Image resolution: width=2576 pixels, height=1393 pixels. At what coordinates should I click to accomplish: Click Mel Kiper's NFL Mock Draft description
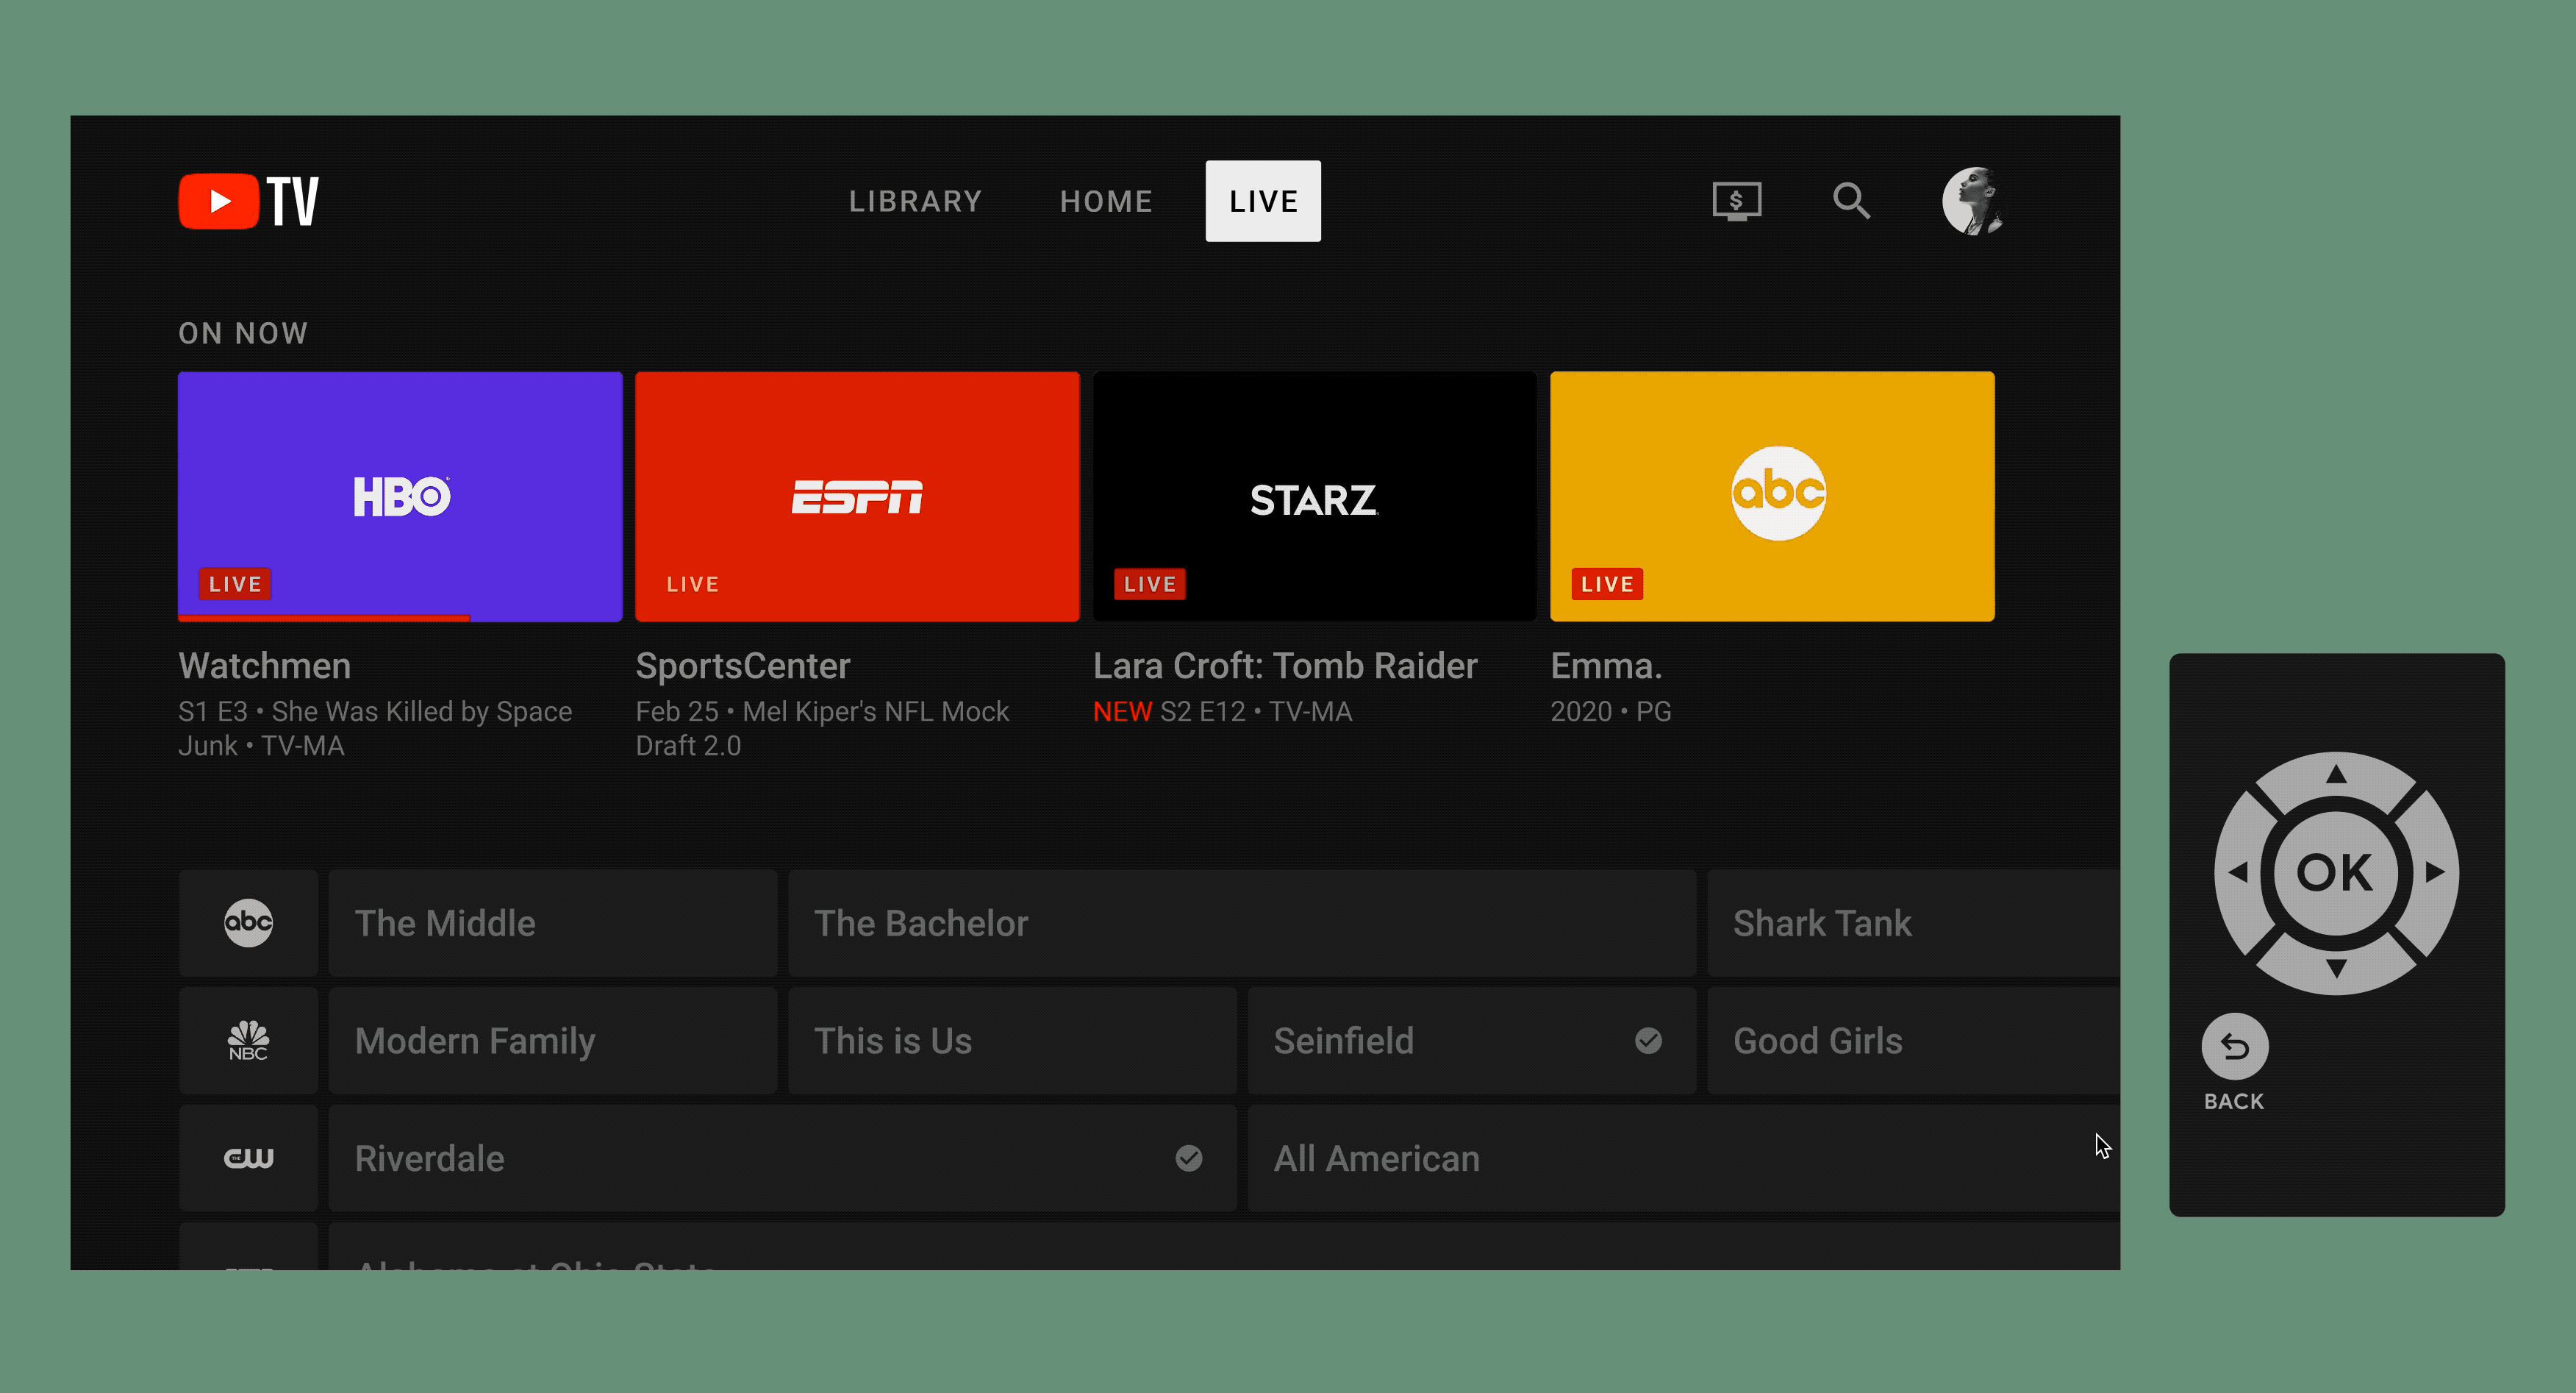[822, 729]
